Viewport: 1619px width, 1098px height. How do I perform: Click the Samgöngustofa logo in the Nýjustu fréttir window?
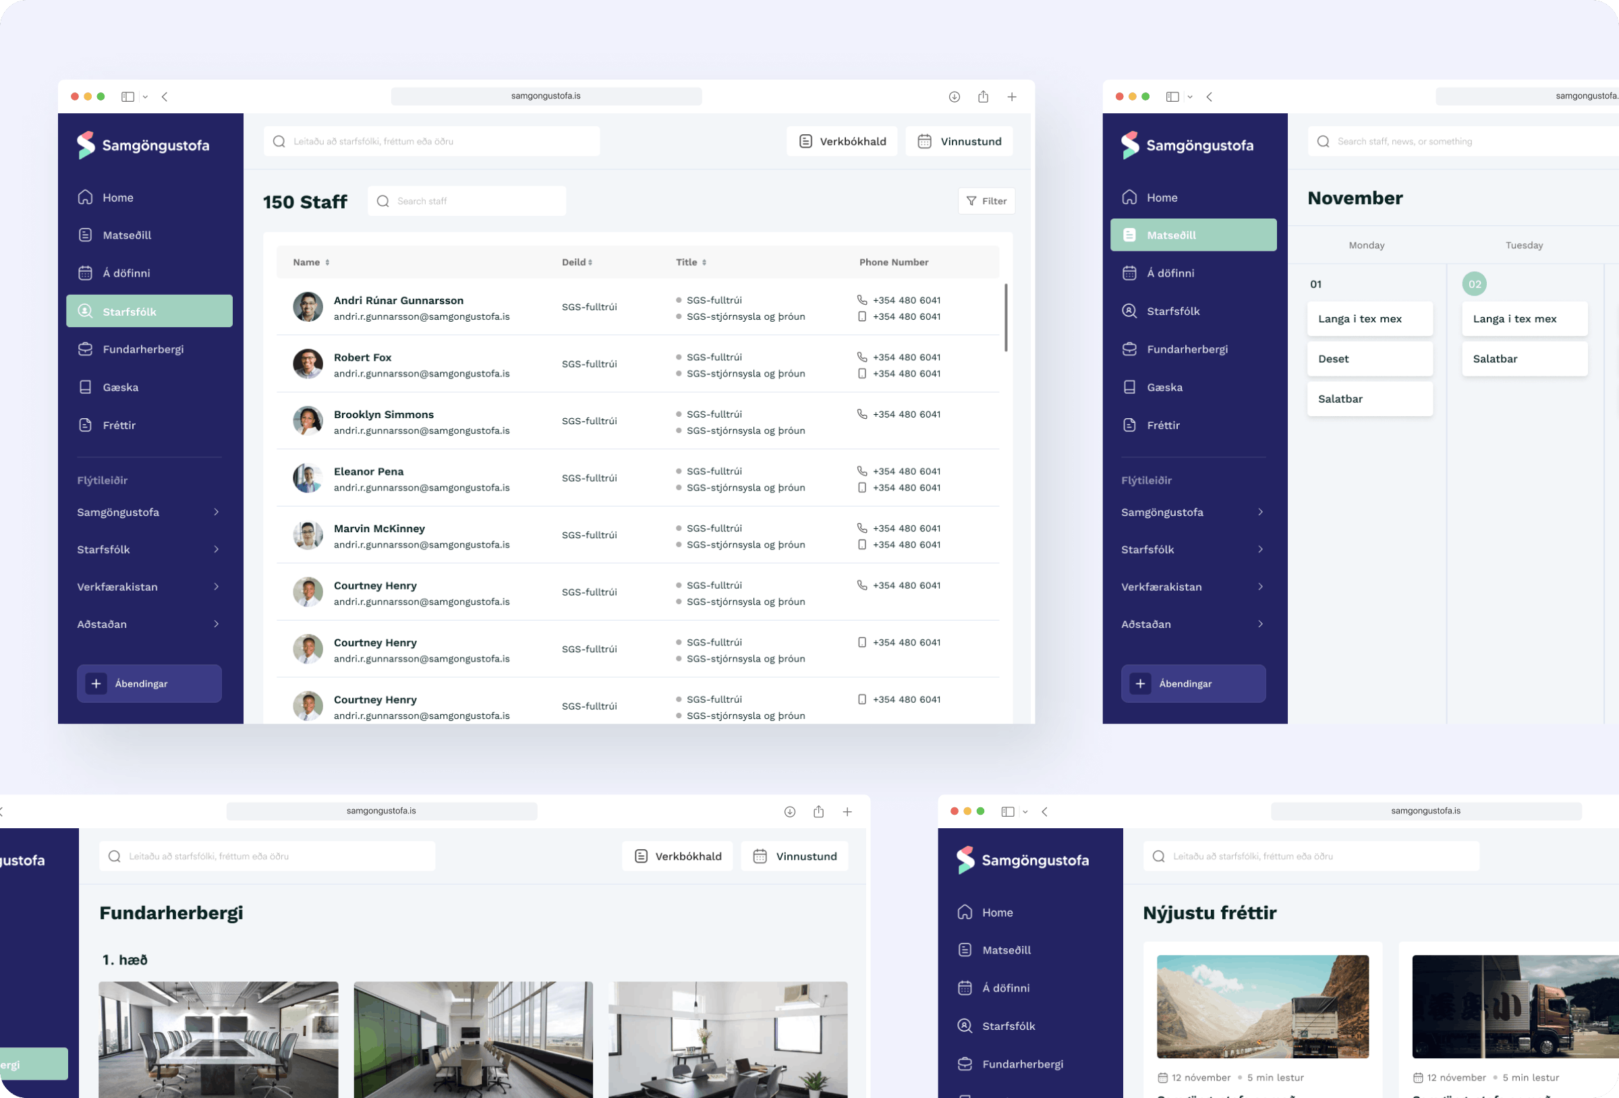(x=1022, y=860)
